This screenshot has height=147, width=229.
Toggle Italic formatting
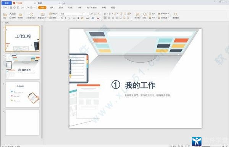pos(65,18)
